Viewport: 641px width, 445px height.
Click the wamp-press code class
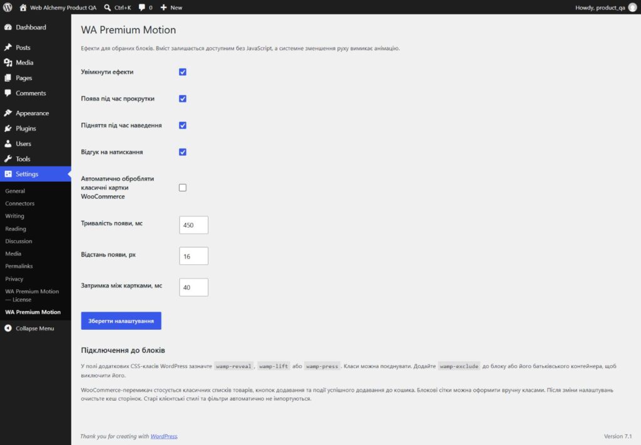[x=322, y=366]
